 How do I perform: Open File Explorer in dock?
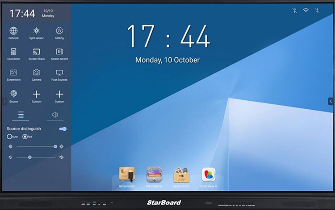coord(154,177)
